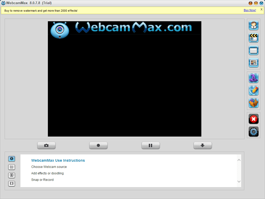This screenshot has height=199, width=265.
Task: Open settings with the gear icon
Action: [254, 131]
